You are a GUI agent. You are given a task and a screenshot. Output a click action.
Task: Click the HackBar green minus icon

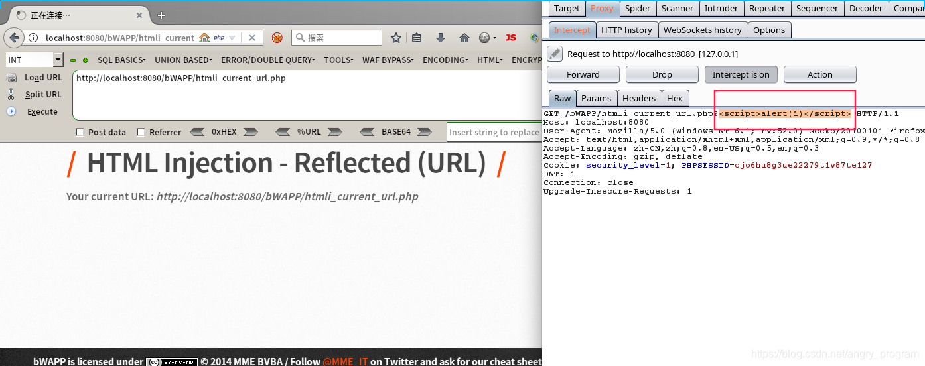73,60
